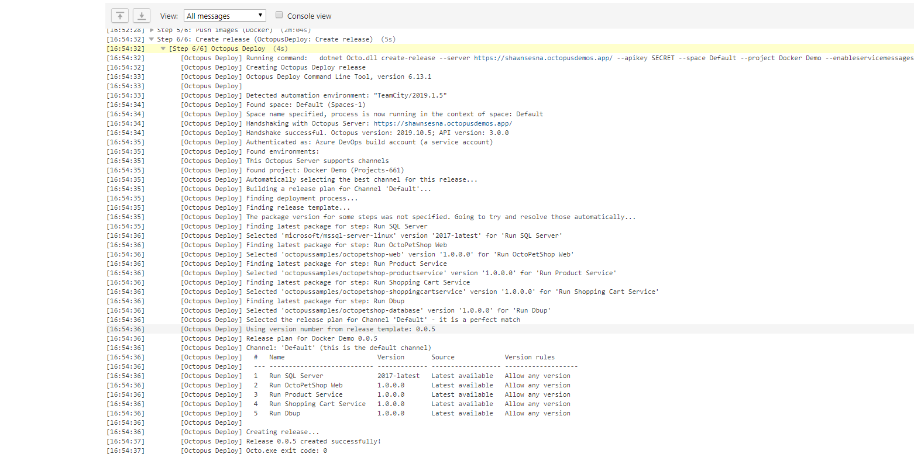The height and width of the screenshot is (454, 914).
Task: Click 'Found project: Docker Demo' log line
Action: pyautogui.click(x=325, y=170)
